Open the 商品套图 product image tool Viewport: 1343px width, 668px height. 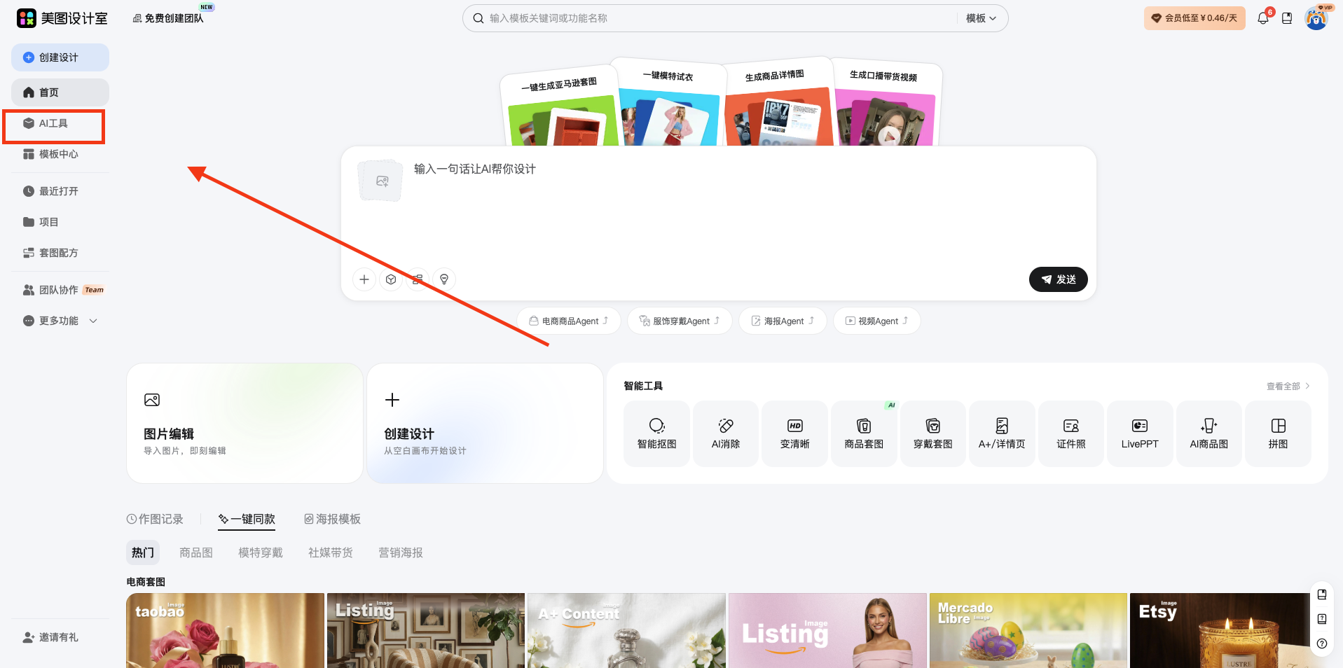(x=863, y=433)
